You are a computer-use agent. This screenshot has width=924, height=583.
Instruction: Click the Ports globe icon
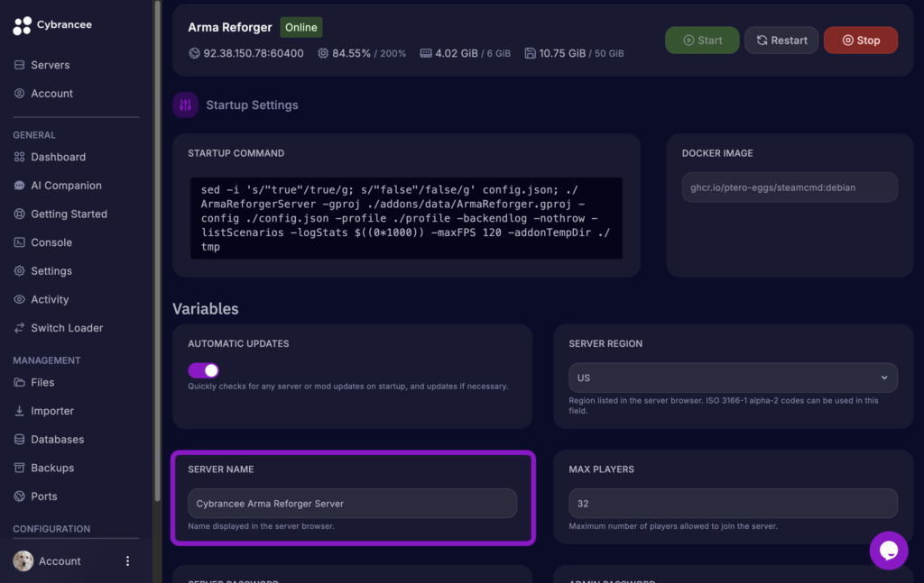click(x=20, y=496)
